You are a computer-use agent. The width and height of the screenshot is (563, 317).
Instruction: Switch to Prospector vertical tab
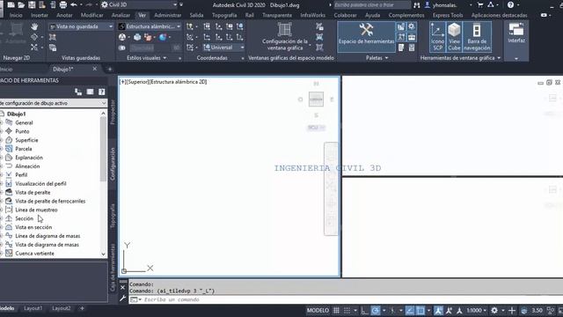click(113, 112)
